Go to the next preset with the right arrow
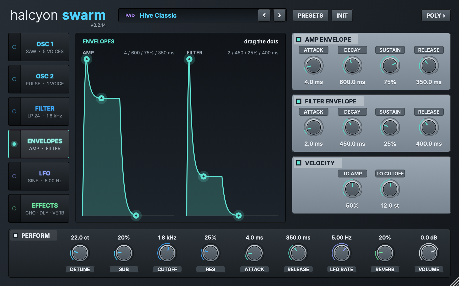Screen dimensions: 459x286 point(279,15)
